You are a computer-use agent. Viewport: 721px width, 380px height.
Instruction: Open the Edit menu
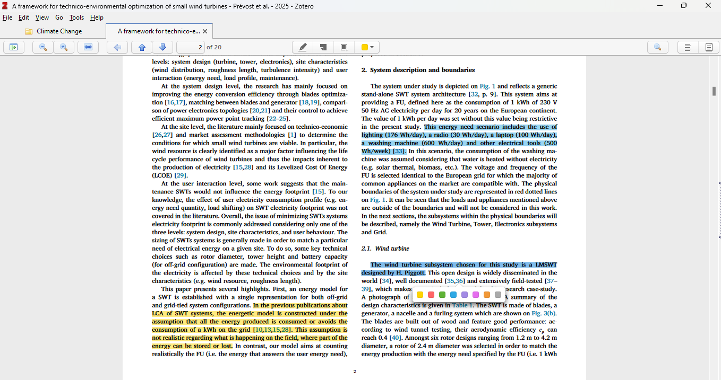24,17
